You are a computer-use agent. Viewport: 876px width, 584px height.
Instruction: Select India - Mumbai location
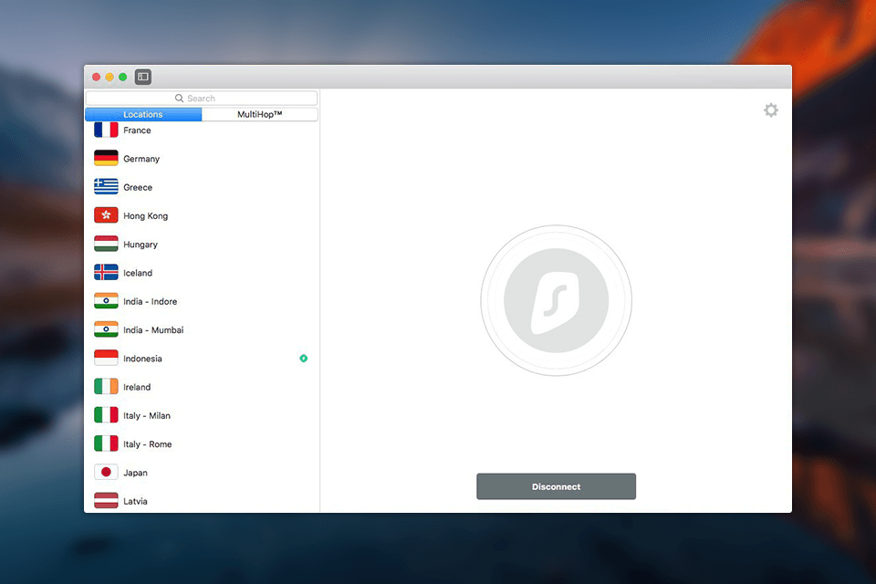tap(202, 329)
